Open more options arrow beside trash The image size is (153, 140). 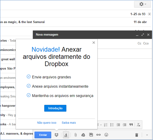(147, 135)
